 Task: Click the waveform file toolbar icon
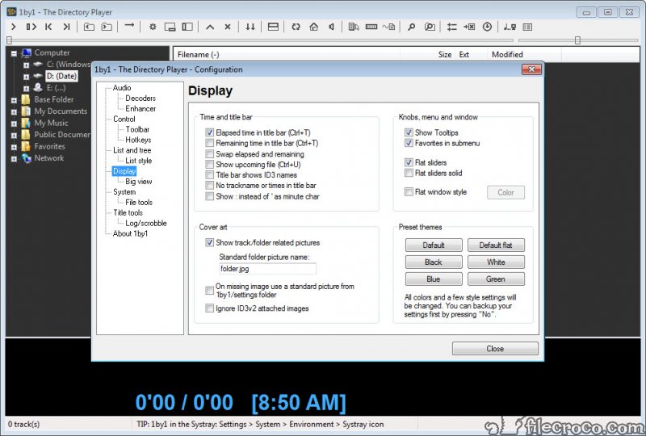click(388, 27)
